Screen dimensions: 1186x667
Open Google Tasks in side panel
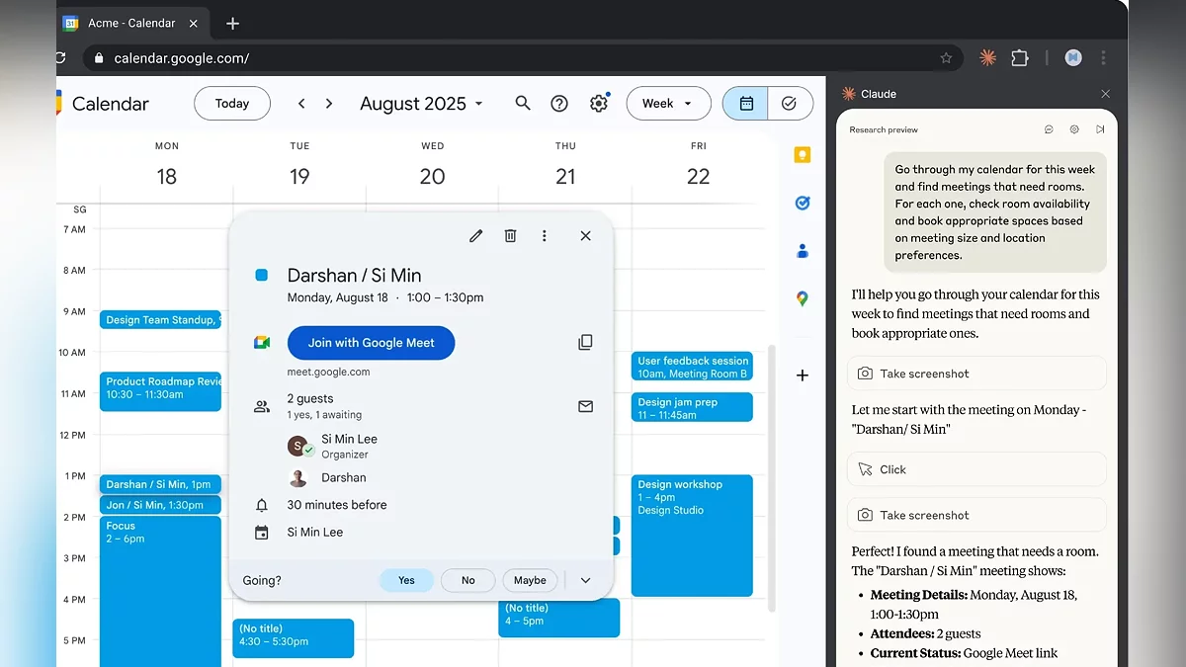coord(803,204)
